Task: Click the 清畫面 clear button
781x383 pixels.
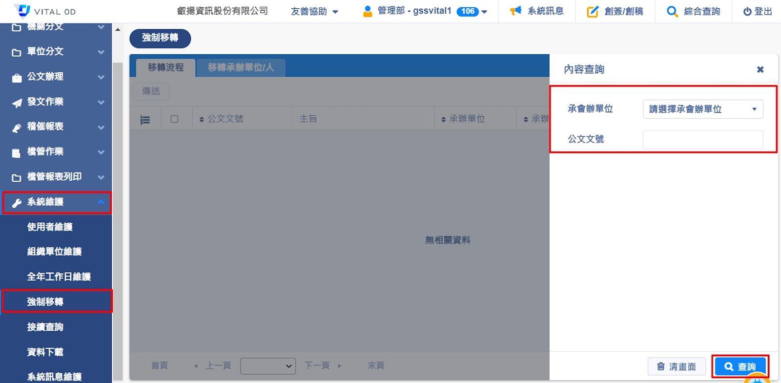Action: pos(676,366)
